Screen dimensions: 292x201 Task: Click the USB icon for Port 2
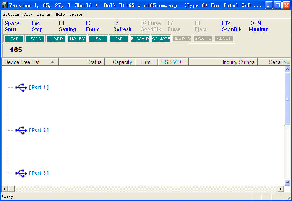coord(21,130)
